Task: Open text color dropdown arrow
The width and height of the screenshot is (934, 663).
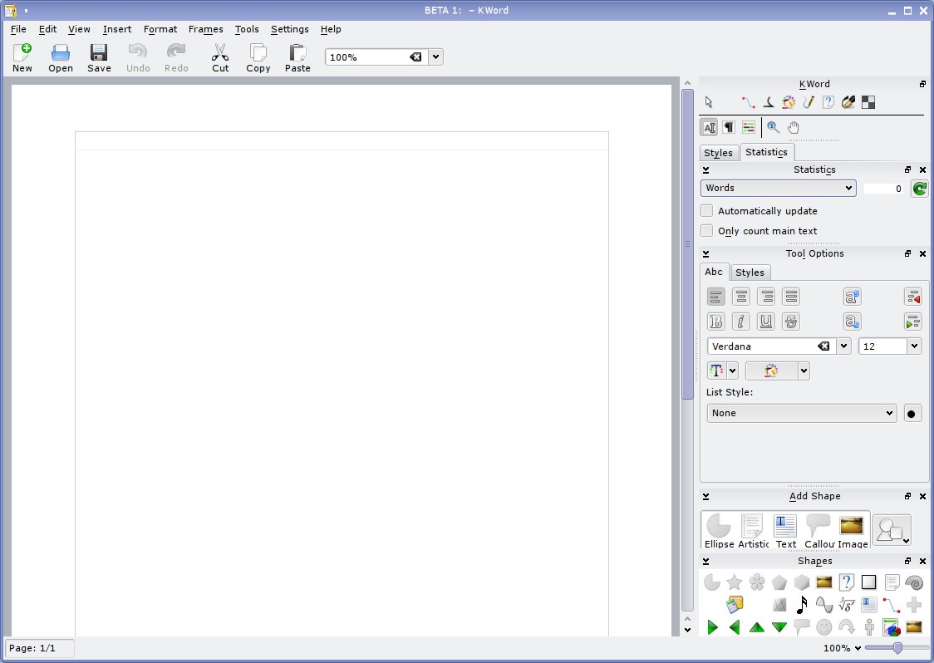Action: tap(733, 371)
